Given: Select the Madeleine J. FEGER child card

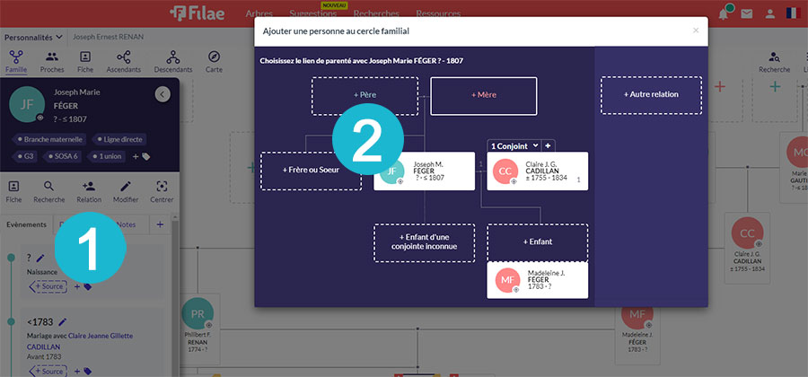Looking at the screenshot, I should point(537,280).
